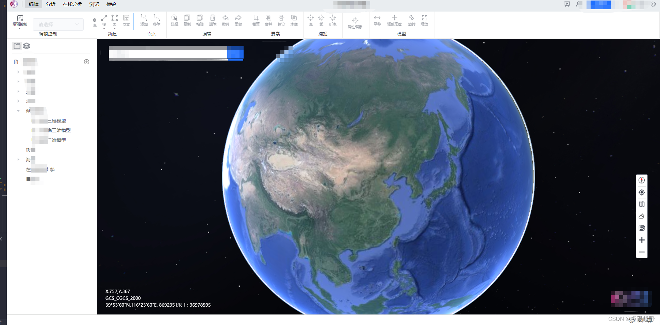Click the 删除 trash icon
This screenshot has height=325, width=660.
213,20
